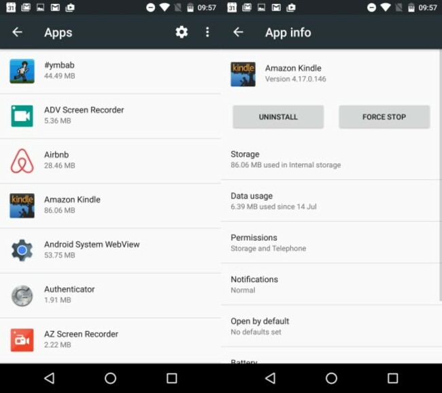Tap the Airbnb app icon
442x393 pixels.
pos(22,160)
